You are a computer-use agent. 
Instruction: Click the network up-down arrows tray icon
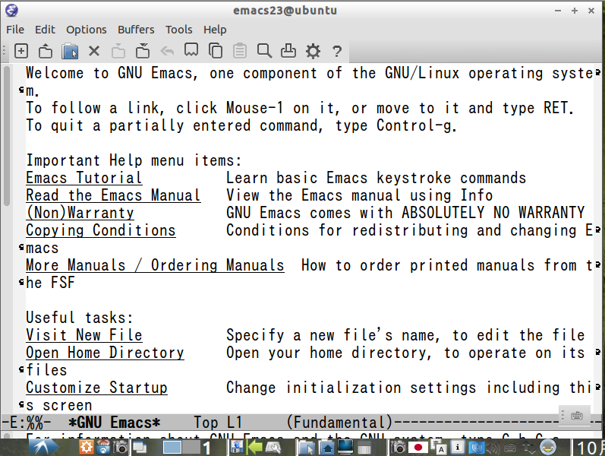click(528, 448)
